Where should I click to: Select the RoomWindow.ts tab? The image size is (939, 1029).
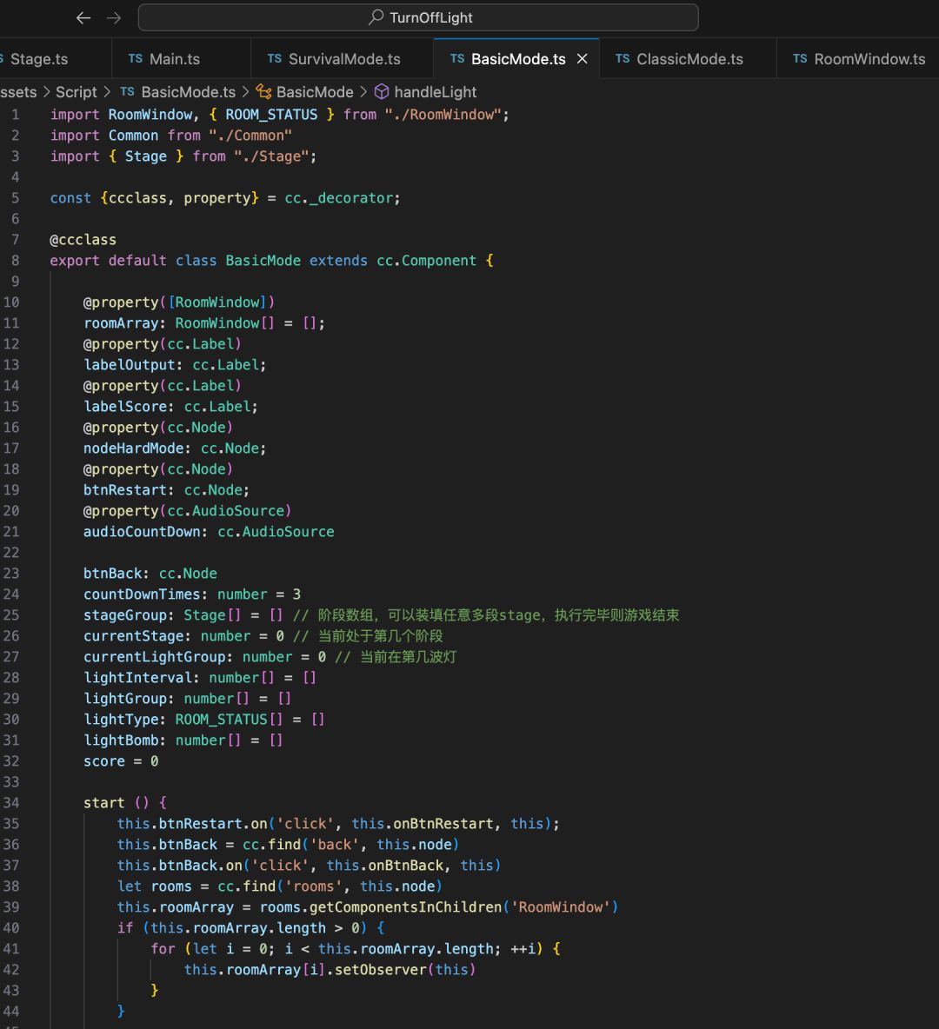pos(869,59)
